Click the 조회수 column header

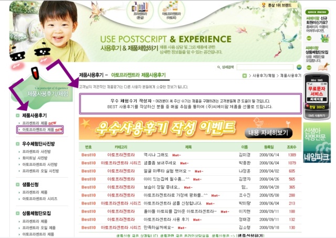click(291, 147)
